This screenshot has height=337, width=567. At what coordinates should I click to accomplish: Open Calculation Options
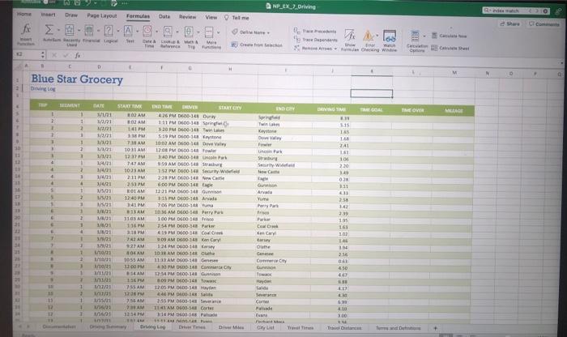tap(416, 41)
